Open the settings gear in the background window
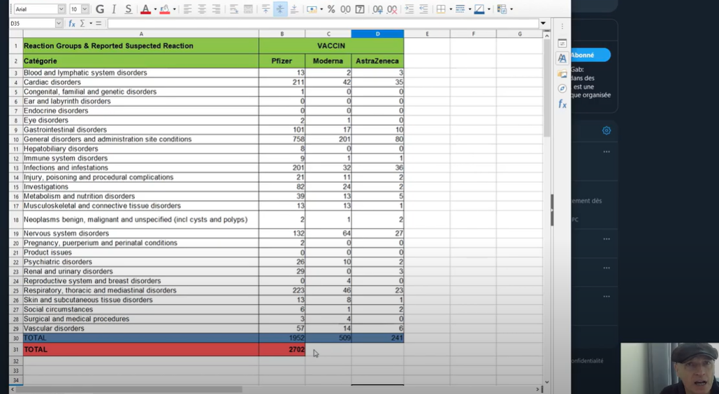Screen dimensions: 719x394 pos(607,131)
